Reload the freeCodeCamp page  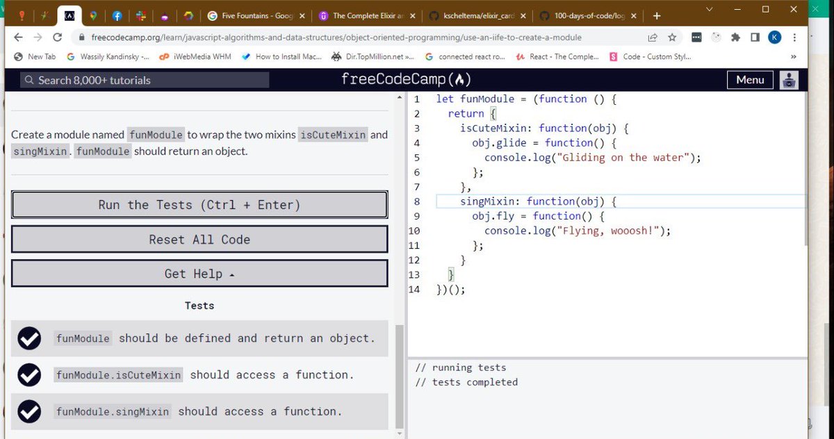tap(58, 38)
